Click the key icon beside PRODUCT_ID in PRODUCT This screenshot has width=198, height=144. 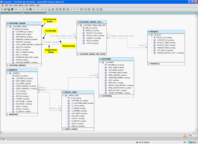coord(154,38)
